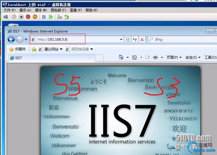This screenshot has width=217, height=155.
Task: Click the VM connection window title icon
Action: pos(5,5)
